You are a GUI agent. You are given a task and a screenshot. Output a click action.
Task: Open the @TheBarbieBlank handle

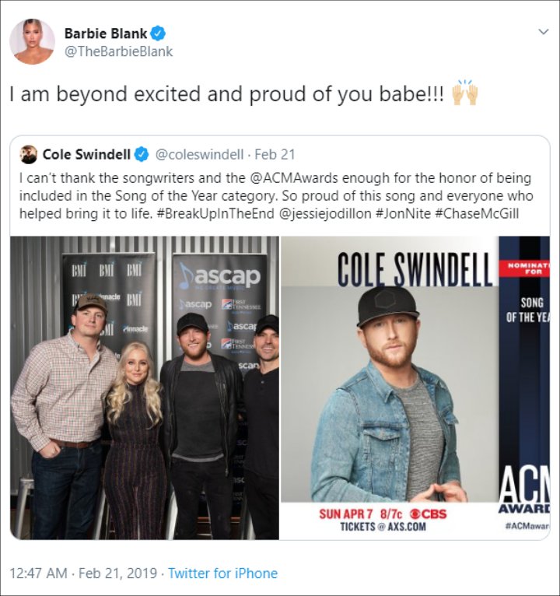118,51
